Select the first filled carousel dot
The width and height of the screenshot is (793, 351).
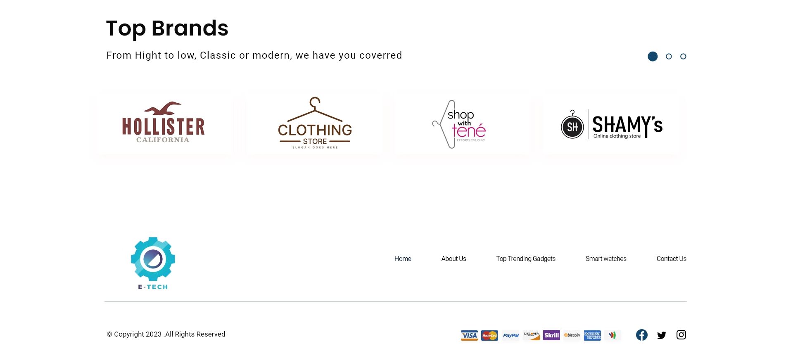tap(653, 57)
